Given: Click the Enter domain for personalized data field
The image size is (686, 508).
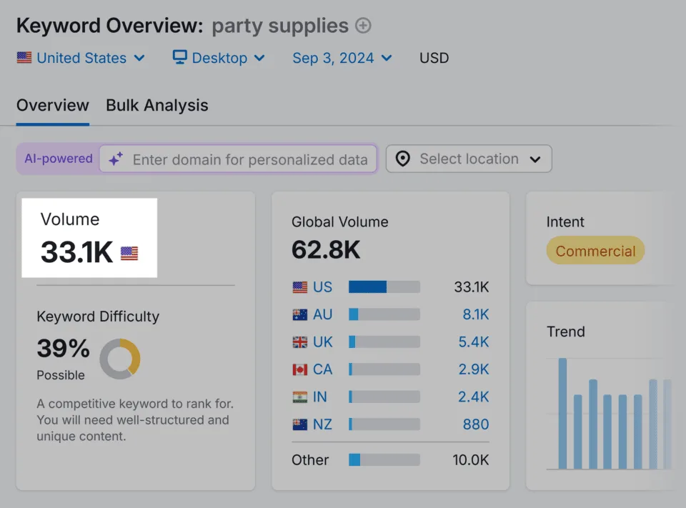Looking at the screenshot, I should [x=238, y=159].
